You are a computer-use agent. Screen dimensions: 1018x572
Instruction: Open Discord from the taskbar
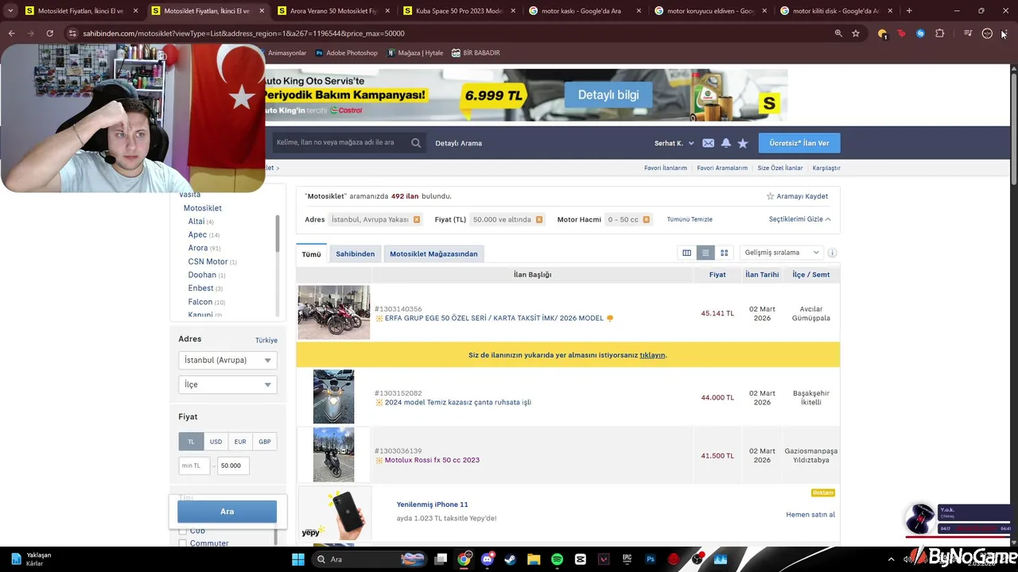point(487,559)
